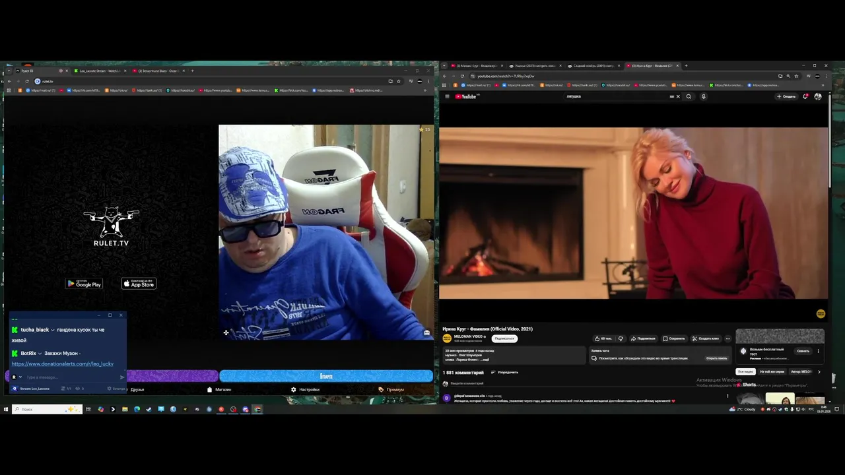Switch to Сладкий ноябрь browser tab
The width and height of the screenshot is (845, 475).
(593, 66)
